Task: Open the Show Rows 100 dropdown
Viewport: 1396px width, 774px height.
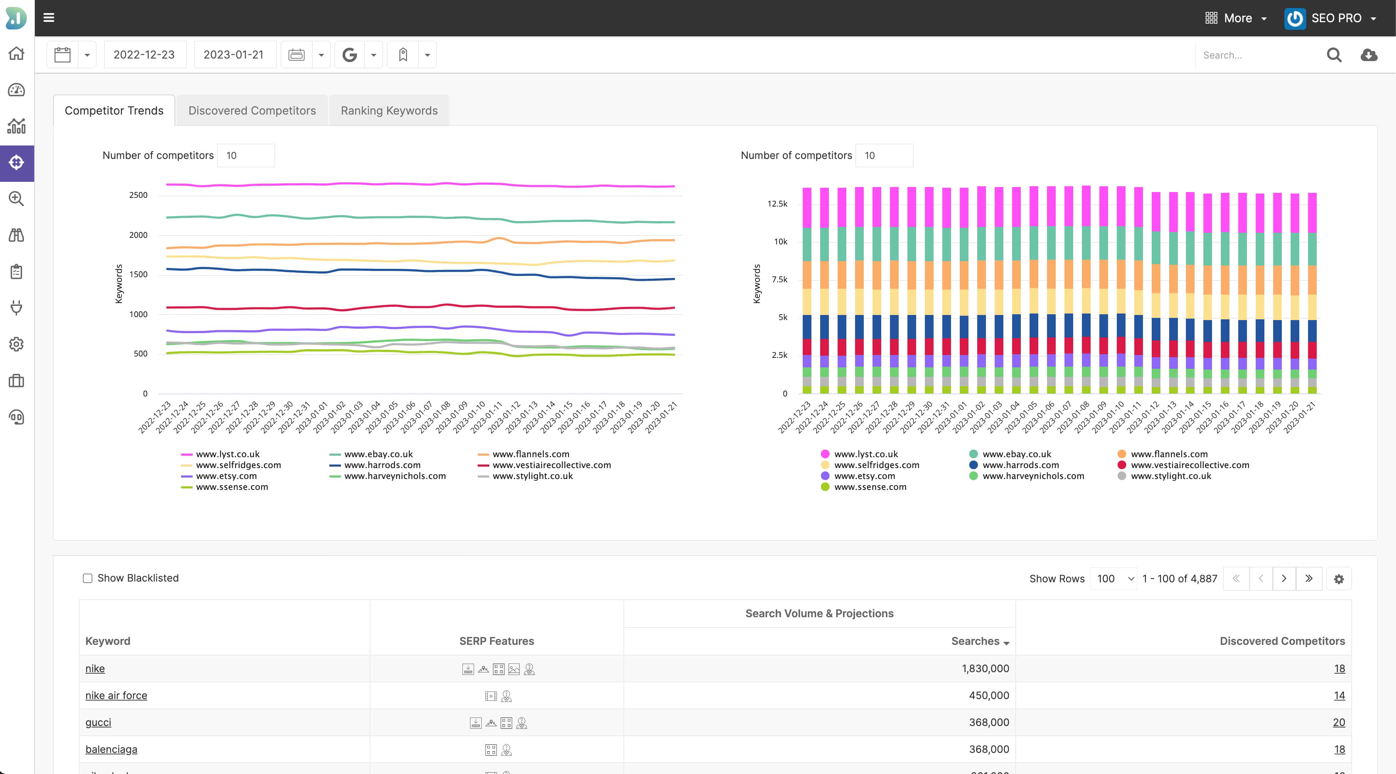Action: (x=1114, y=578)
